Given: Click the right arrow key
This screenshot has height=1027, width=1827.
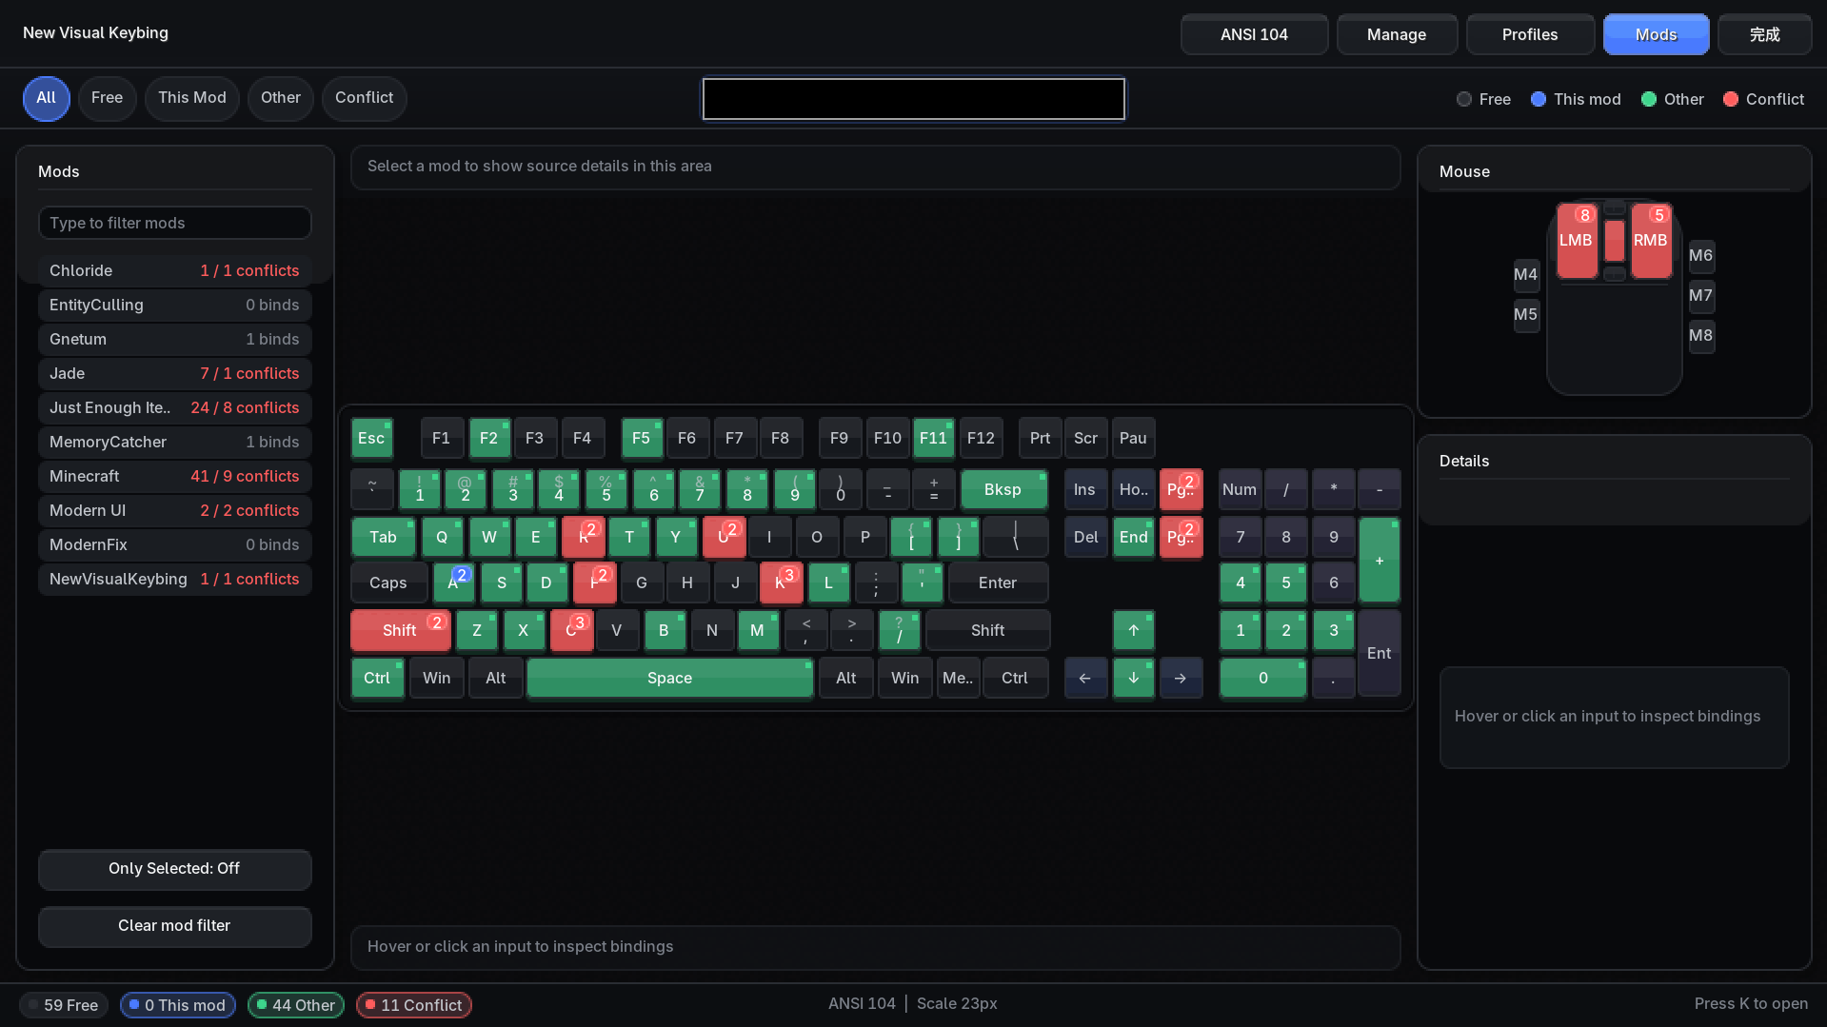Looking at the screenshot, I should (1181, 678).
